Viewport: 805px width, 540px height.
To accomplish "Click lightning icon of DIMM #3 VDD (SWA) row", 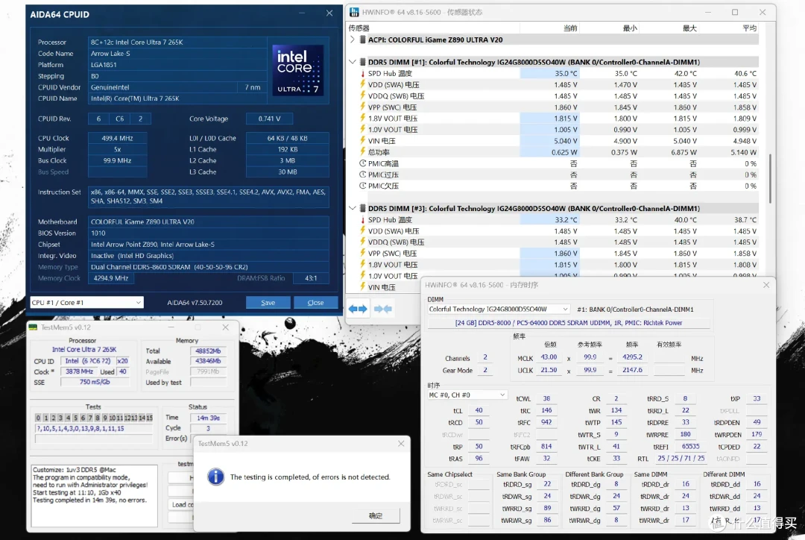I will click(x=362, y=231).
